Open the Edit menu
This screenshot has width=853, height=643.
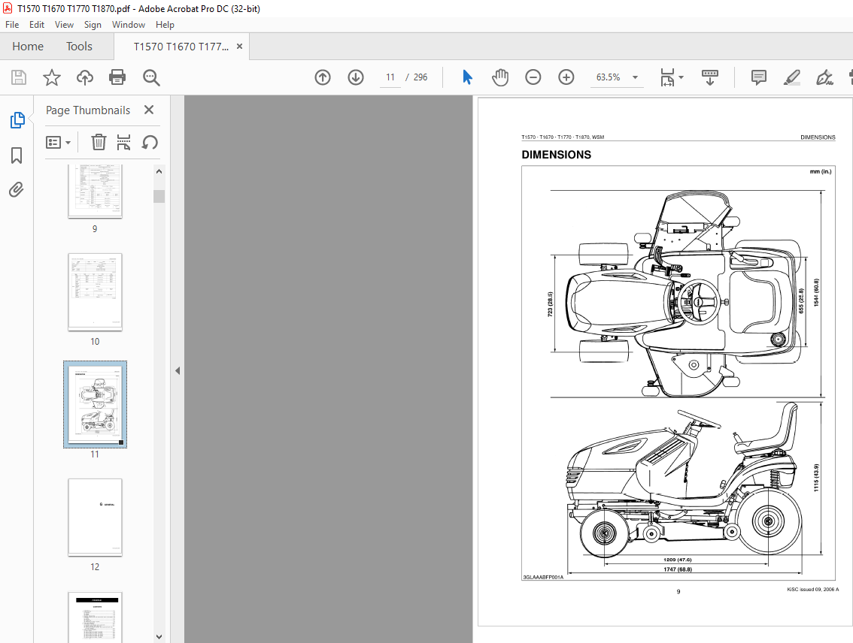tap(36, 25)
